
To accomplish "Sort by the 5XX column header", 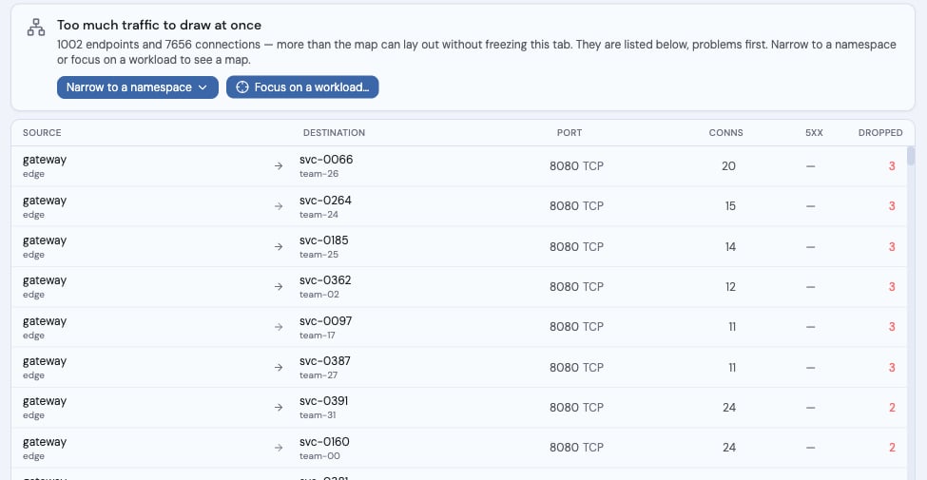I will (814, 133).
